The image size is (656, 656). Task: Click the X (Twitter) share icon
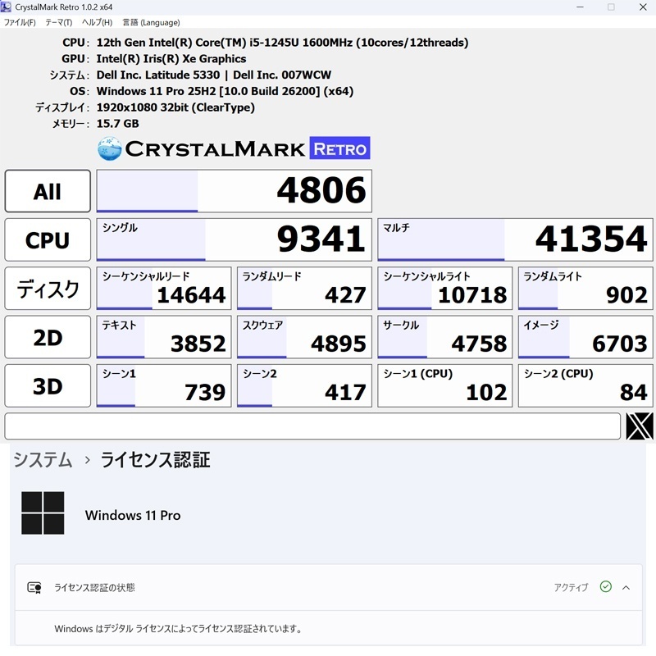640,426
